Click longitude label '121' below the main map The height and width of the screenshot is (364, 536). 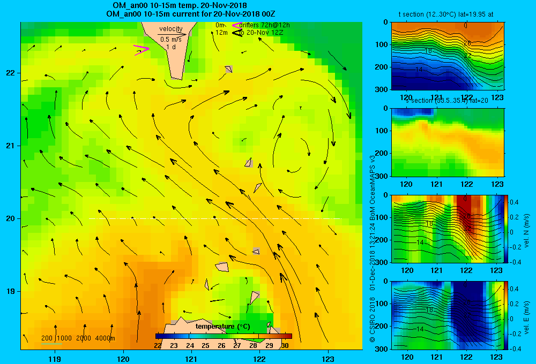(x=191, y=359)
